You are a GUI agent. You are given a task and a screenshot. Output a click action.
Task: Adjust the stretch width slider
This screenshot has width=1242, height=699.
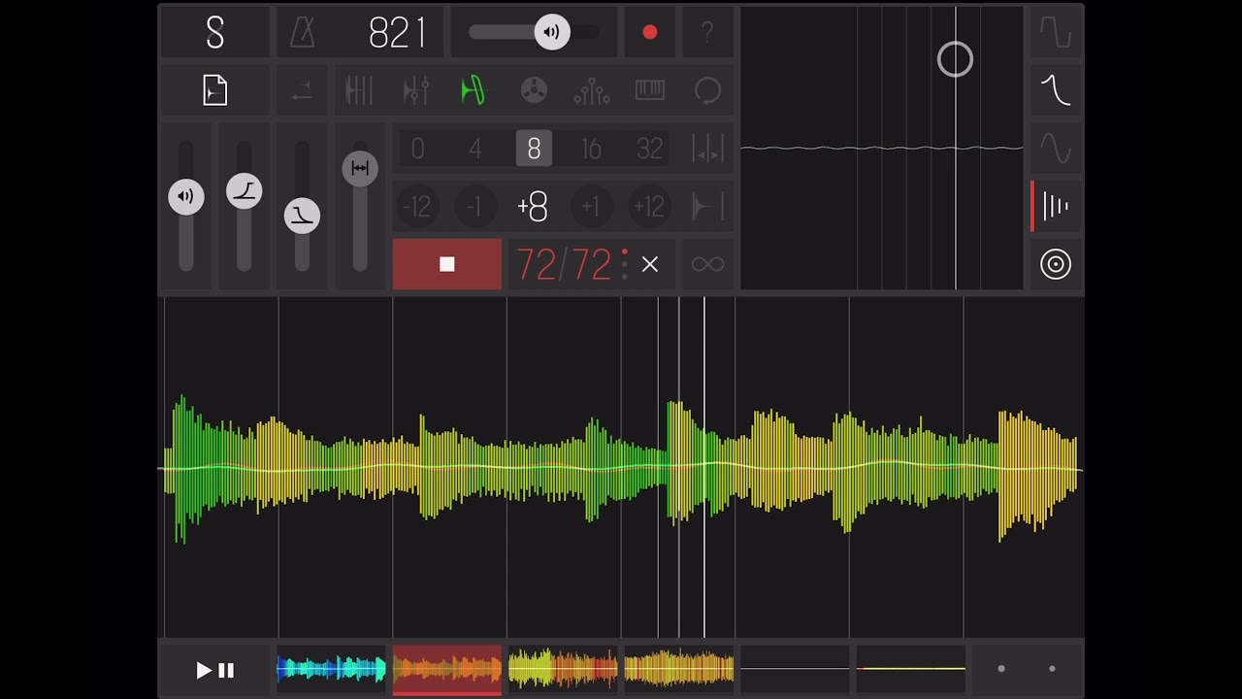coord(360,168)
